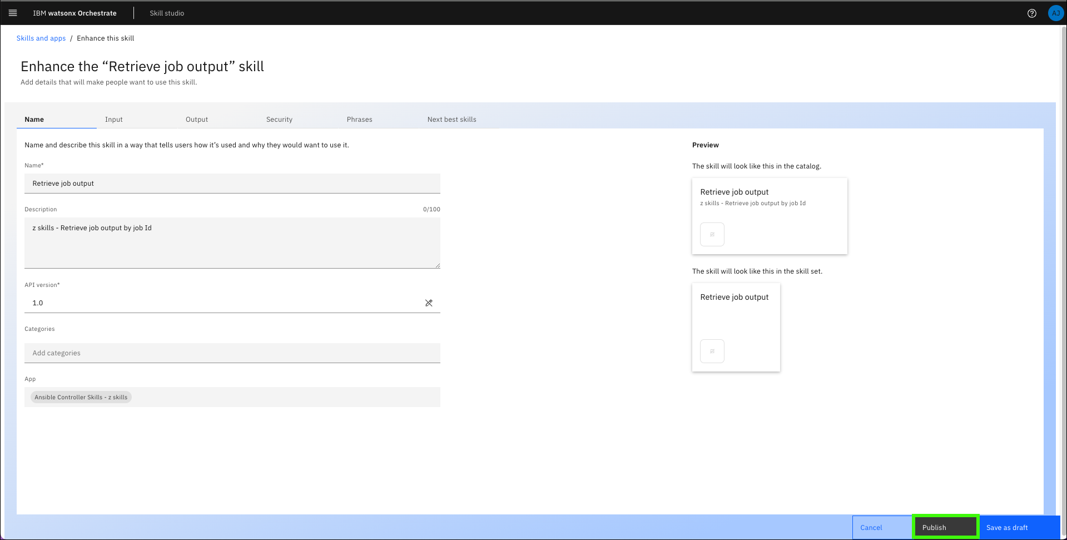Screen dimensions: 1067x540
Task: Click the API version field
Action: 222,303
